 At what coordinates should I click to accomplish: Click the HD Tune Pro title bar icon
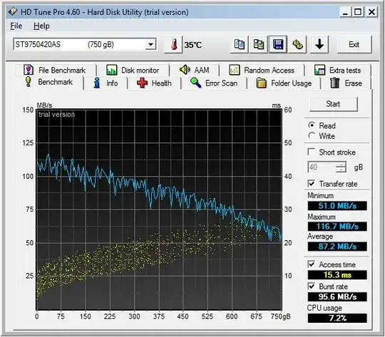click(13, 11)
